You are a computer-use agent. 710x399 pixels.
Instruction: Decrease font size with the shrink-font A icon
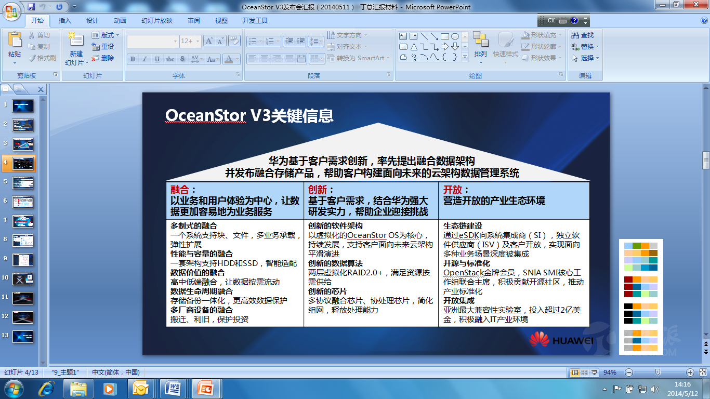pos(220,41)
